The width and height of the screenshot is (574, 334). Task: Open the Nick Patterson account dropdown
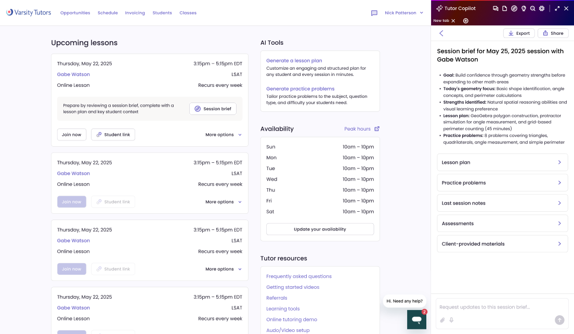(404, 13)
